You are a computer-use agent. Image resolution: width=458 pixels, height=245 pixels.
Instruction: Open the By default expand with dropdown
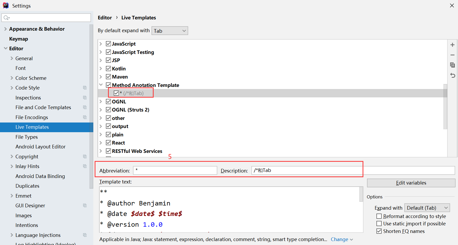170,31
